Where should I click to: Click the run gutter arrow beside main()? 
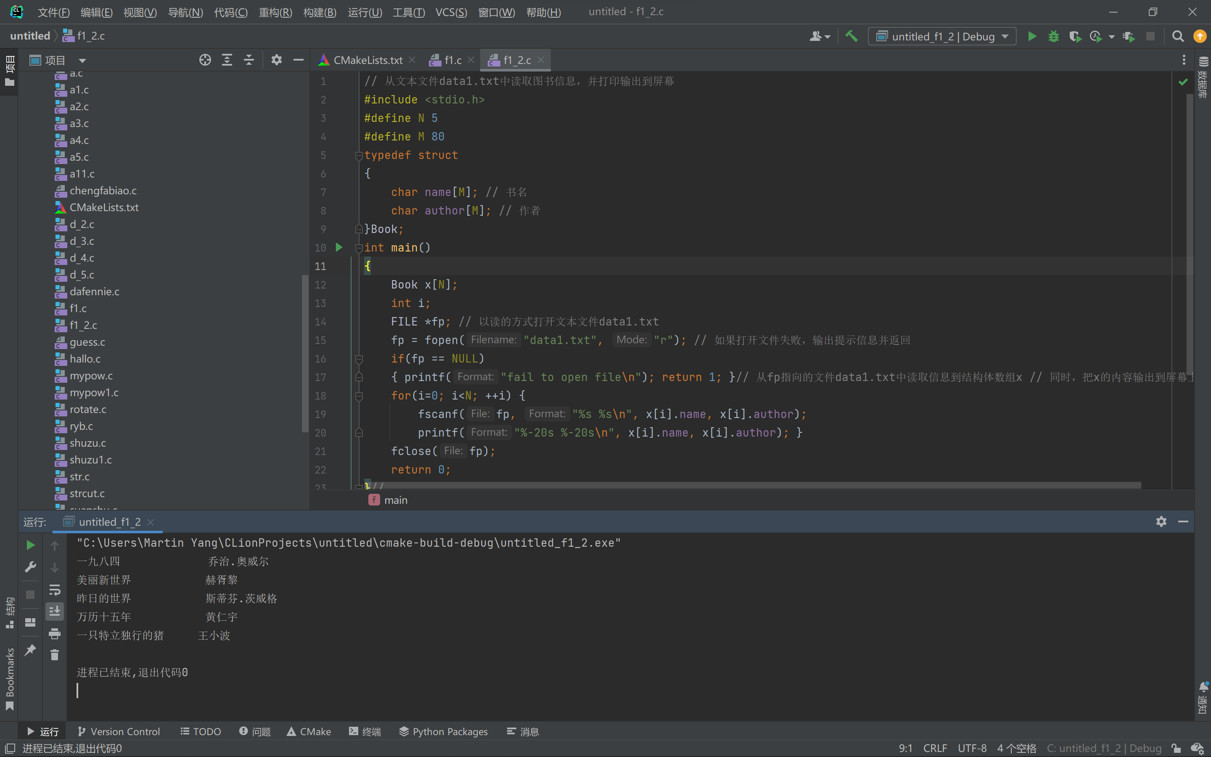pos(339,247)
